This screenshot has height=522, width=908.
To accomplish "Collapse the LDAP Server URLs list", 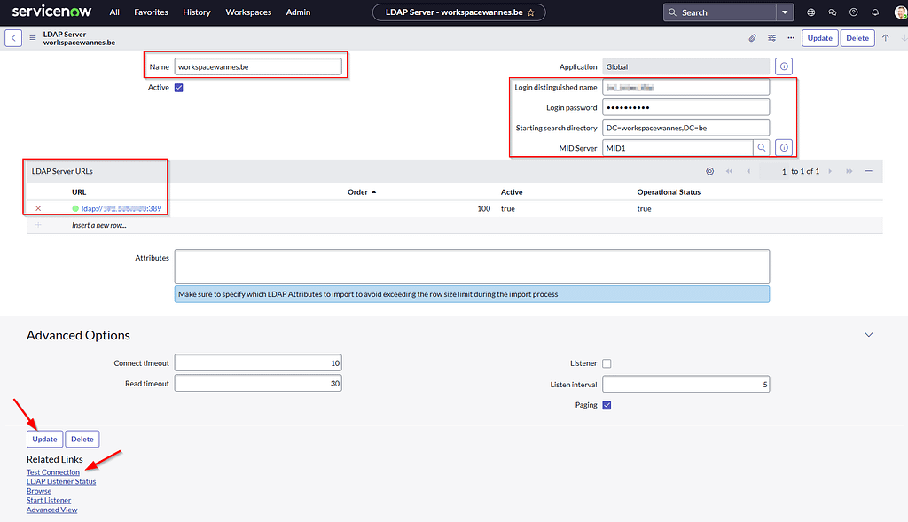I will [x=869, y=171].
